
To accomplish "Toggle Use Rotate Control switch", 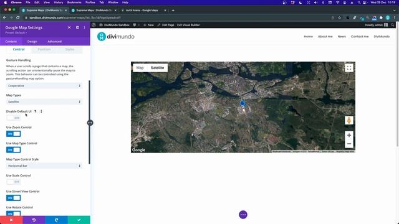I will pyautogui.click(x=13, y=213).
